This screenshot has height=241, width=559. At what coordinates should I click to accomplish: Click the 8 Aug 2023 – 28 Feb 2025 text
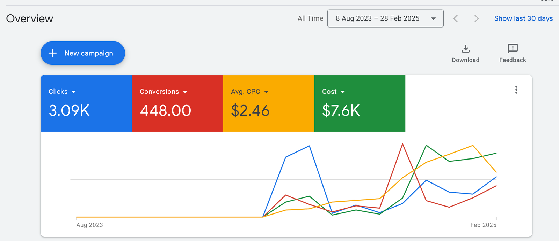(x=377, y=18)
